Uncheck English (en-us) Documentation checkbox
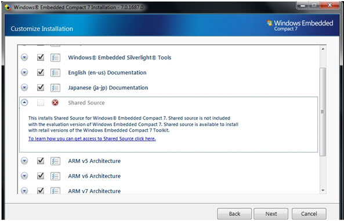 (x=41, y=73)
